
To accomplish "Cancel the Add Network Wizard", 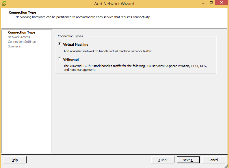I will click(x=213, y=160).
